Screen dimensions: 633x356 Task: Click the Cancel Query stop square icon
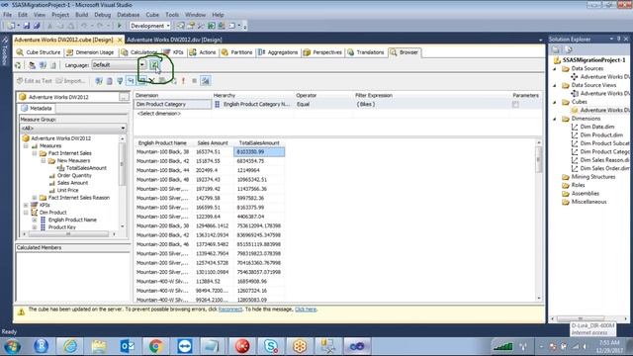194,81
